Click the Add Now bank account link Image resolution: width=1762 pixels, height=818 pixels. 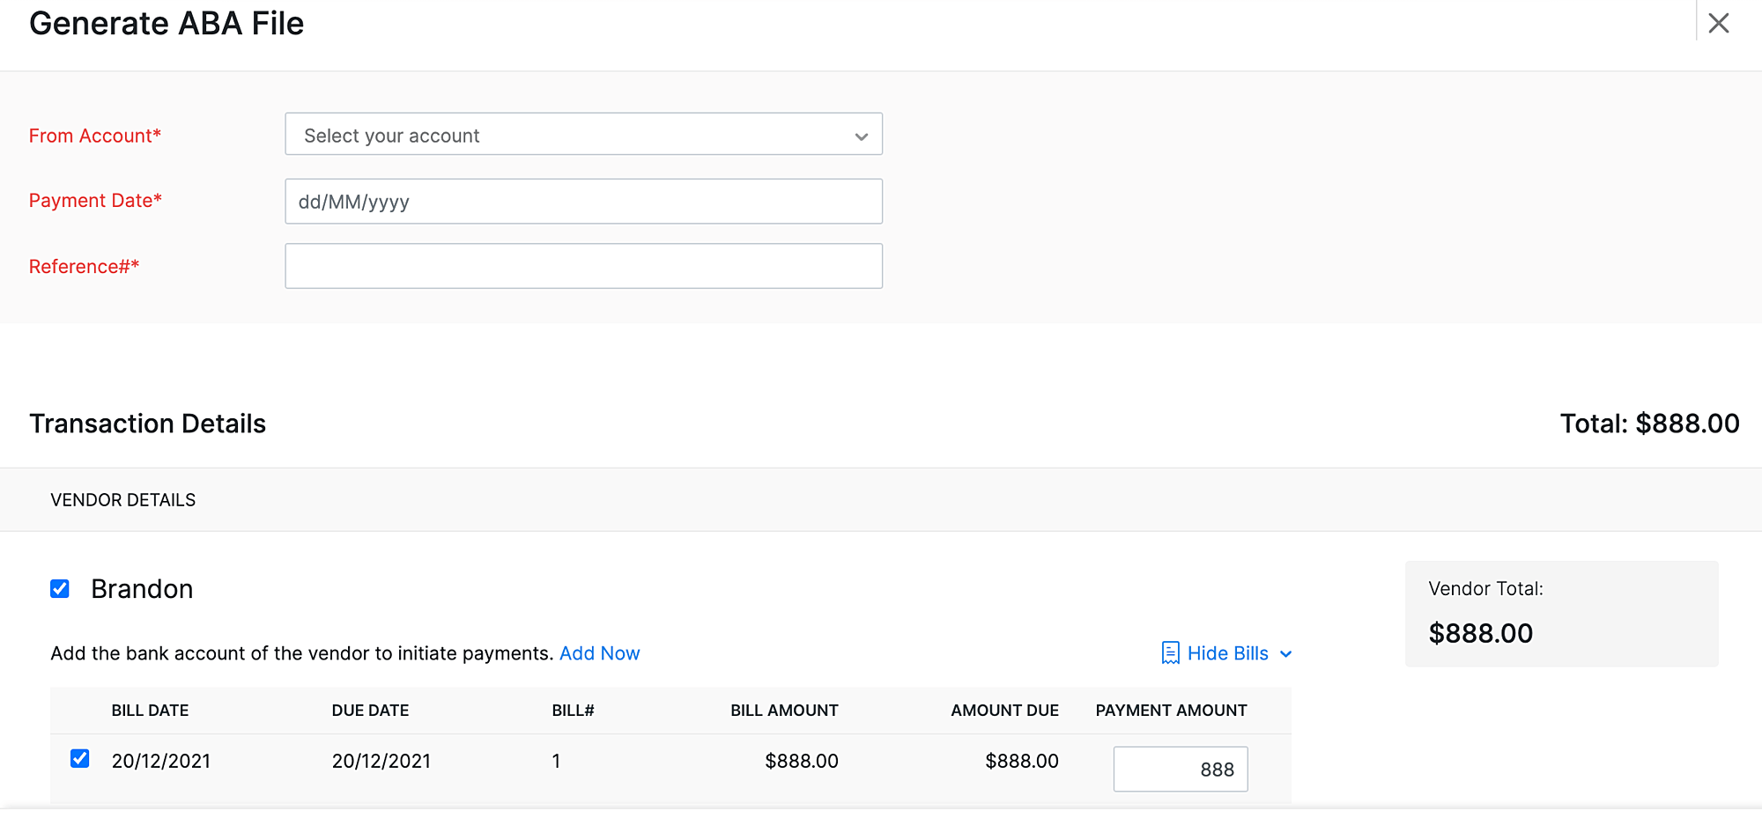point(599,653)
